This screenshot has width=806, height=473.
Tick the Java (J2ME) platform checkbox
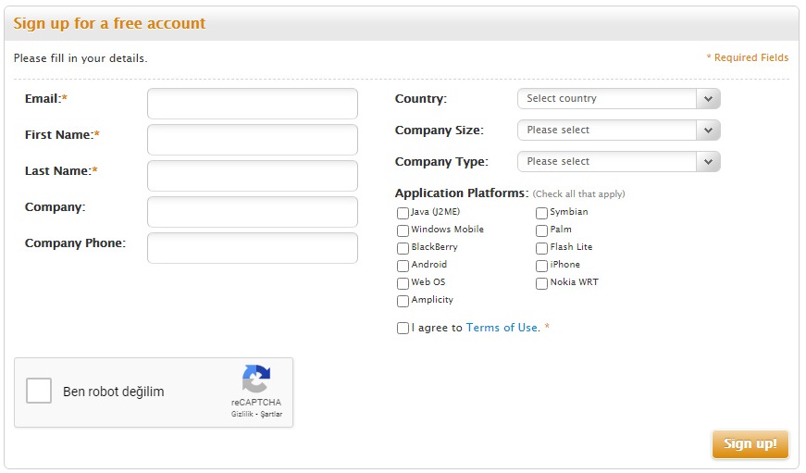[x=403, y=213]
